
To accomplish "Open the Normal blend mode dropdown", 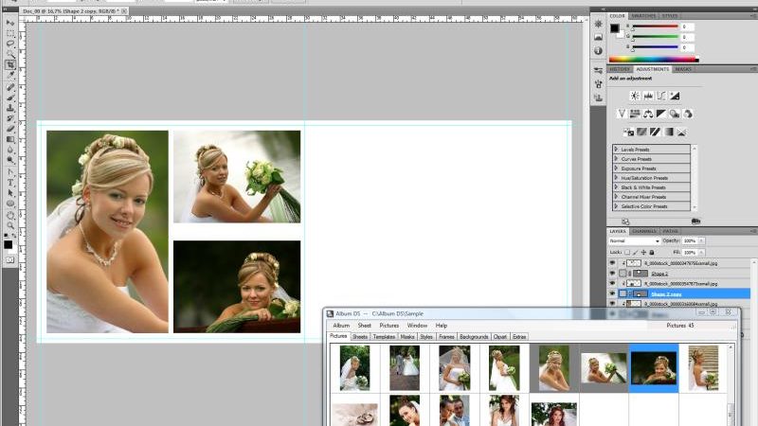I will [x=634, y=240].
